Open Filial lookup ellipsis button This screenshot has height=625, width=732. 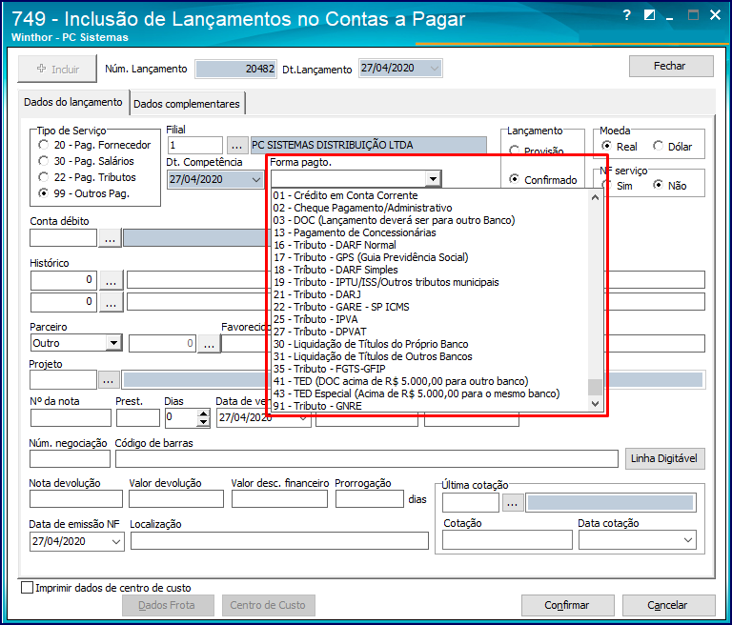(237, 145)
